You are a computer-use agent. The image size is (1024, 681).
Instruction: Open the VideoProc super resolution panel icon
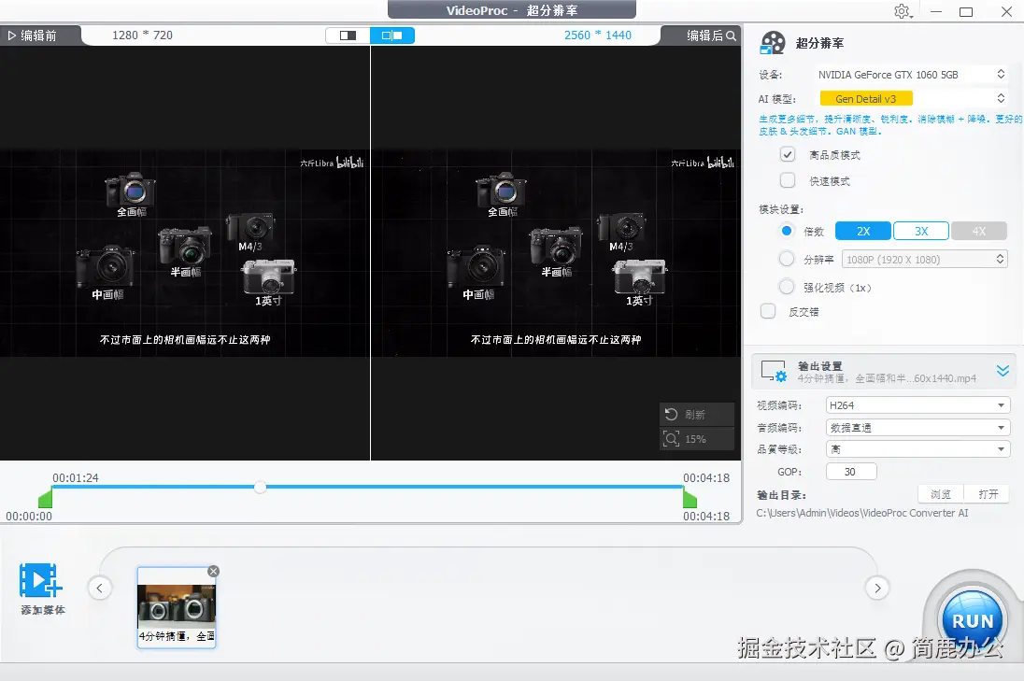tap(773, 42)
